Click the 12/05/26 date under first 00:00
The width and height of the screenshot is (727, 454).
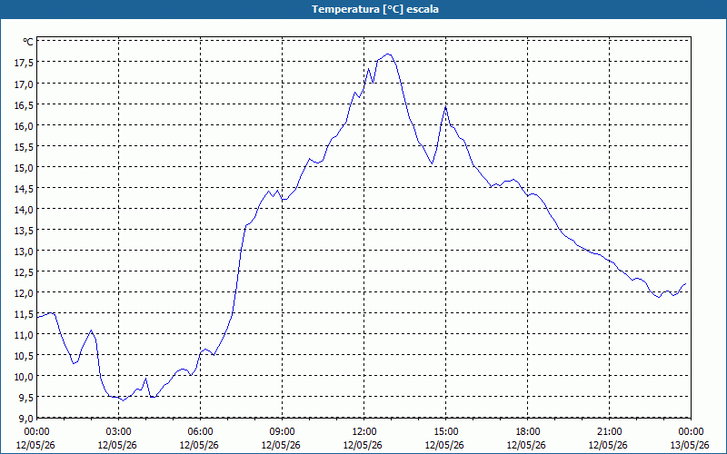click(x=35, y=445)
